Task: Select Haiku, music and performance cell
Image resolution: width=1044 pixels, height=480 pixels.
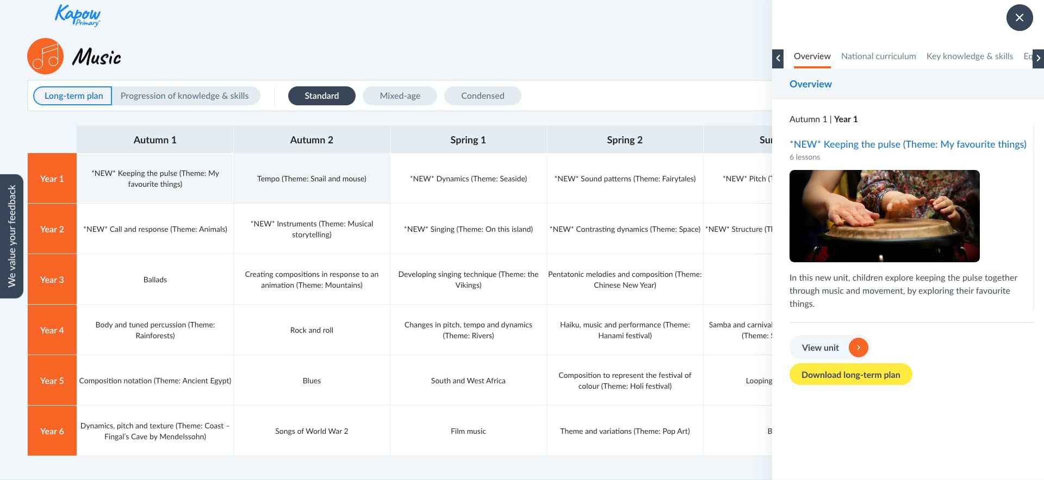Action: coord(625,330)
